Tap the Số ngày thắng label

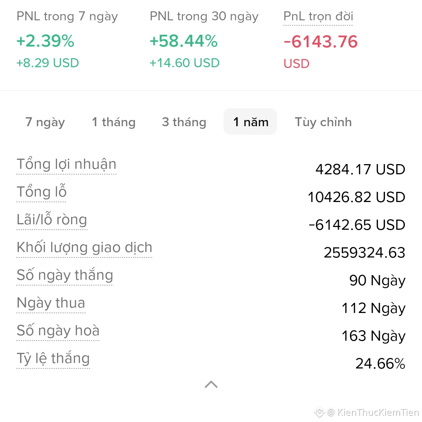[x=65, y=275]
